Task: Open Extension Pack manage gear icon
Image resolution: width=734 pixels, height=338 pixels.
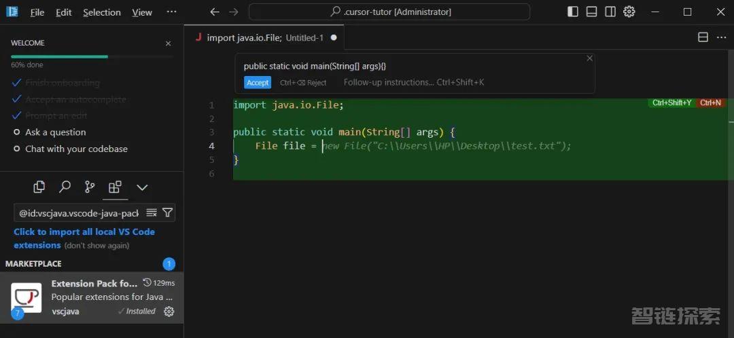Action: (x=169, y=312)
